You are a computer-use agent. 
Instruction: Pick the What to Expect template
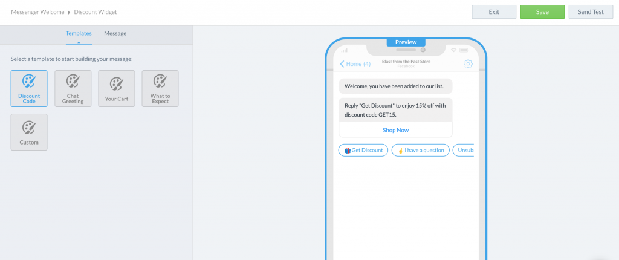[160, 88]
